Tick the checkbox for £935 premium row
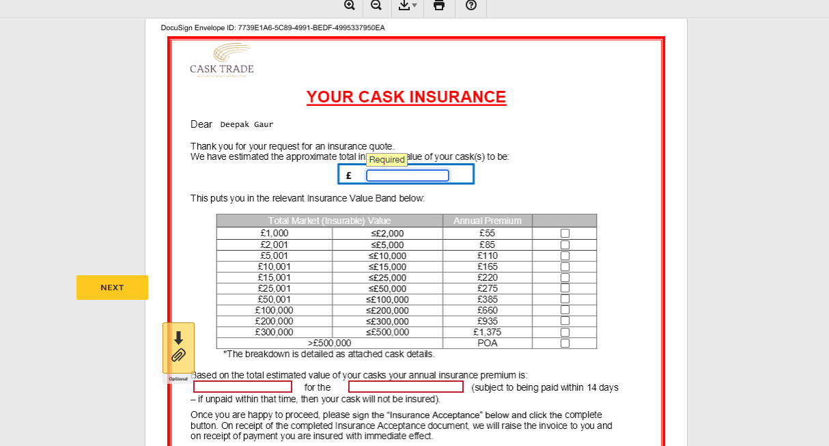829x446 pixels. tap(565, 321)
